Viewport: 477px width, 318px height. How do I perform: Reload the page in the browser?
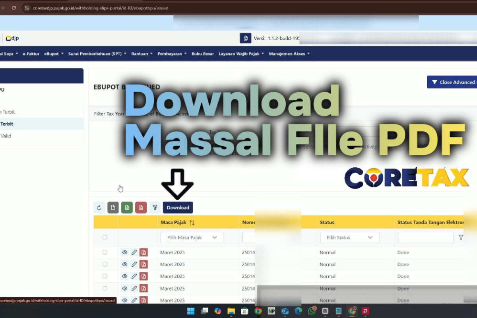point(14,8)
